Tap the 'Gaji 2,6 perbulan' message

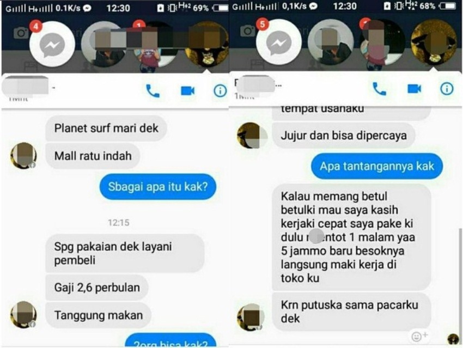click(97, 288)
